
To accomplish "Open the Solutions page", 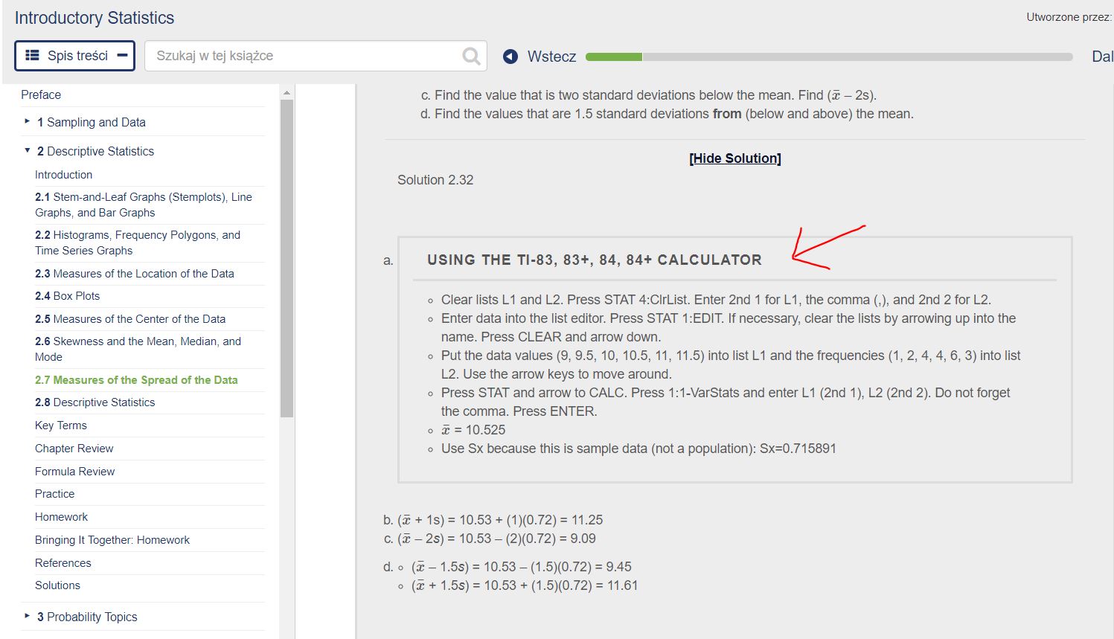I will pos(57,585).
